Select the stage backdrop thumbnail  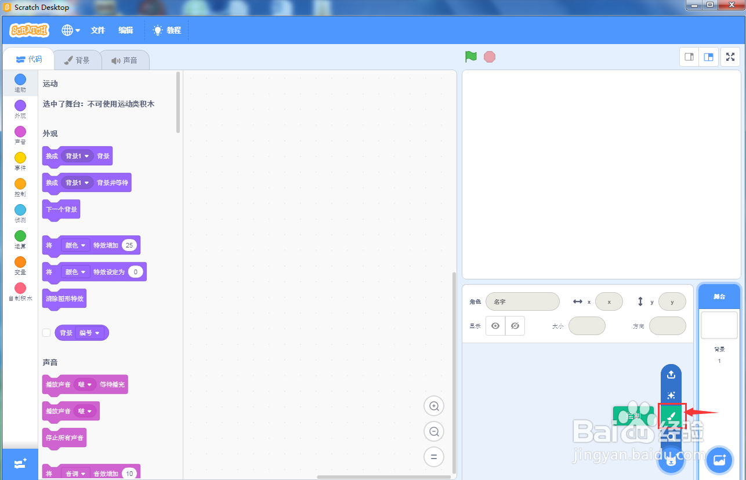[719, 325]
